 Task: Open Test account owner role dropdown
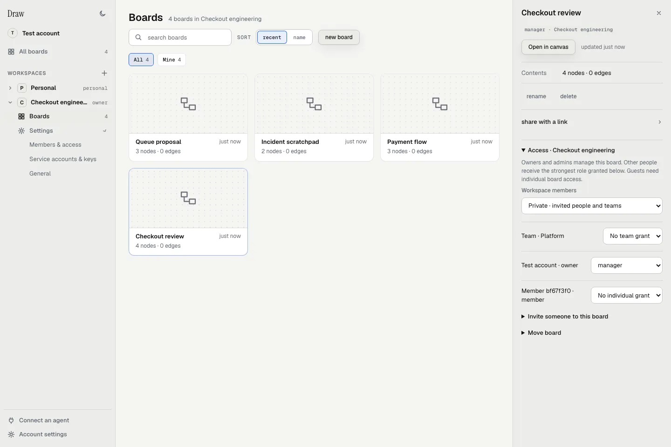[x=627, y=265]
